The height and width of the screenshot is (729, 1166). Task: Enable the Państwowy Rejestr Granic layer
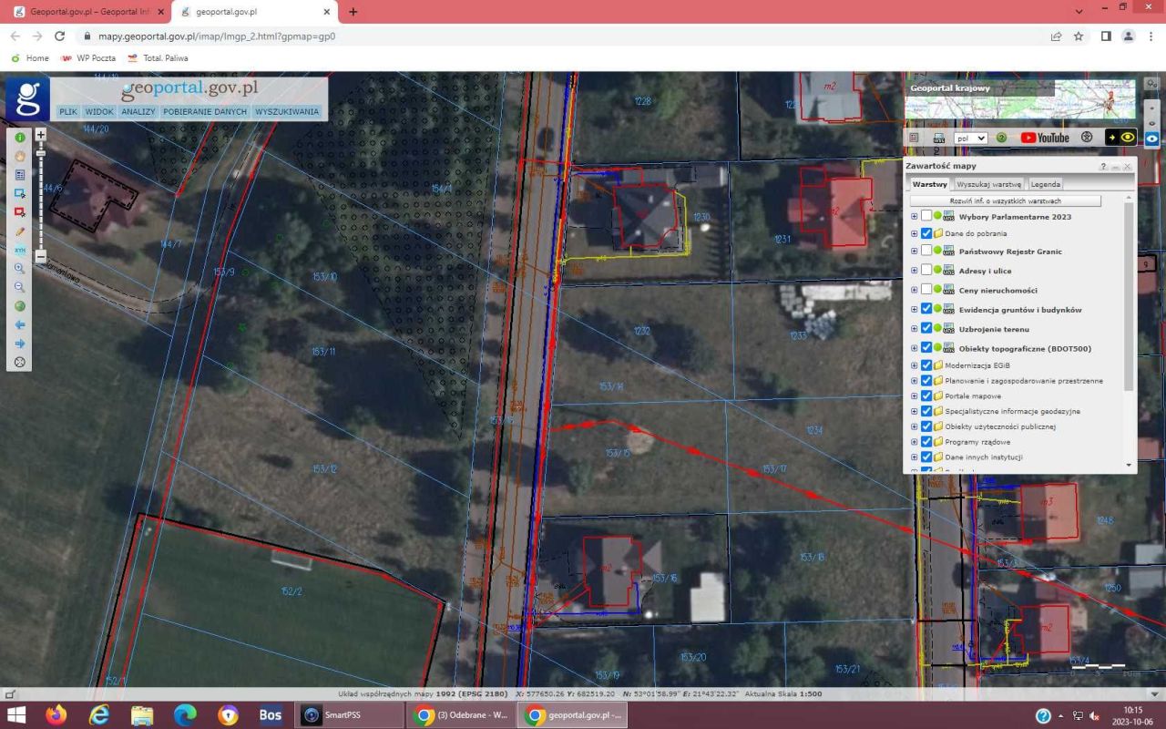[x=926, y=251]
